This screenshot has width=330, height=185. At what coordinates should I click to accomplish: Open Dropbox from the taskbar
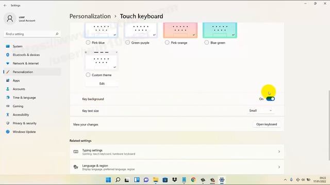(x=174, y=180)
